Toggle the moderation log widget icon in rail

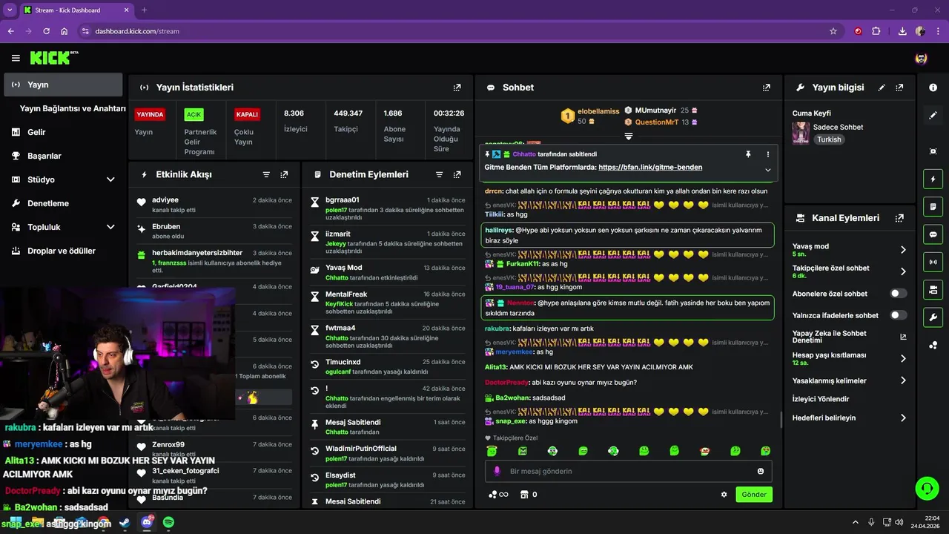click(x=933, y=206)
